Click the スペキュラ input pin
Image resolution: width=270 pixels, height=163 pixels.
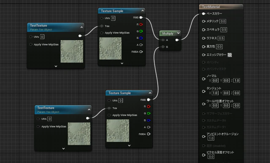[203, 30]
